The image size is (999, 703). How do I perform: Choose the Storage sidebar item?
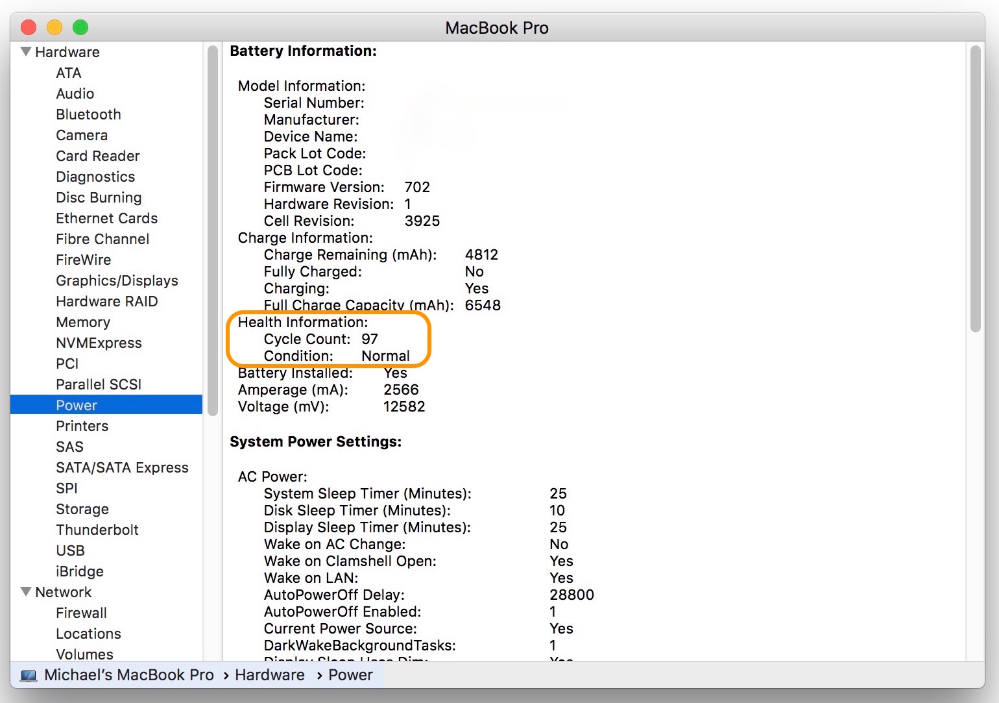[82, 509]
